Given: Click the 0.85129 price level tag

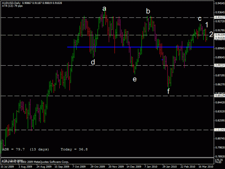Looking at the screenshot, I should tap(220, 95).
